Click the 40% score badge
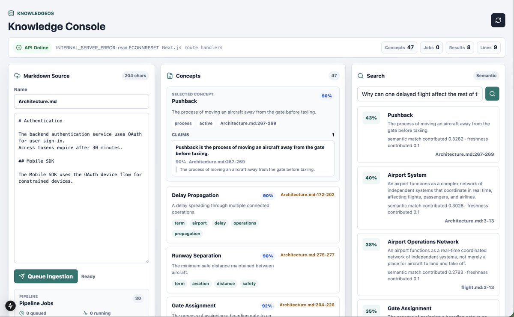This screenshot has height=317, width=514. [371, 178]
